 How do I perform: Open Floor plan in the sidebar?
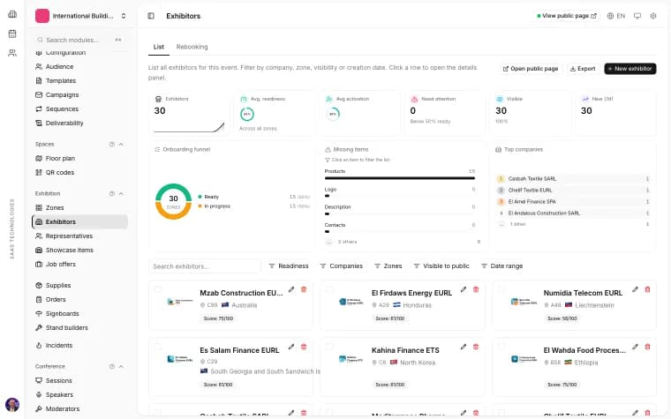click(x=80, y=158)
